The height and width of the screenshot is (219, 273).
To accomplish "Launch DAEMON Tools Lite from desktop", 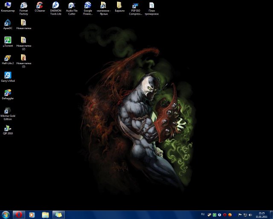I will click(x=55, y=6).
